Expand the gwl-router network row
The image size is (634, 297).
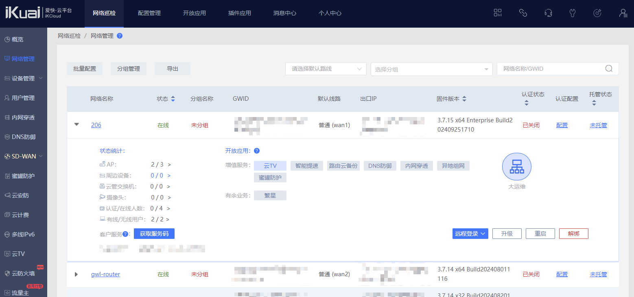coord(76,274)
